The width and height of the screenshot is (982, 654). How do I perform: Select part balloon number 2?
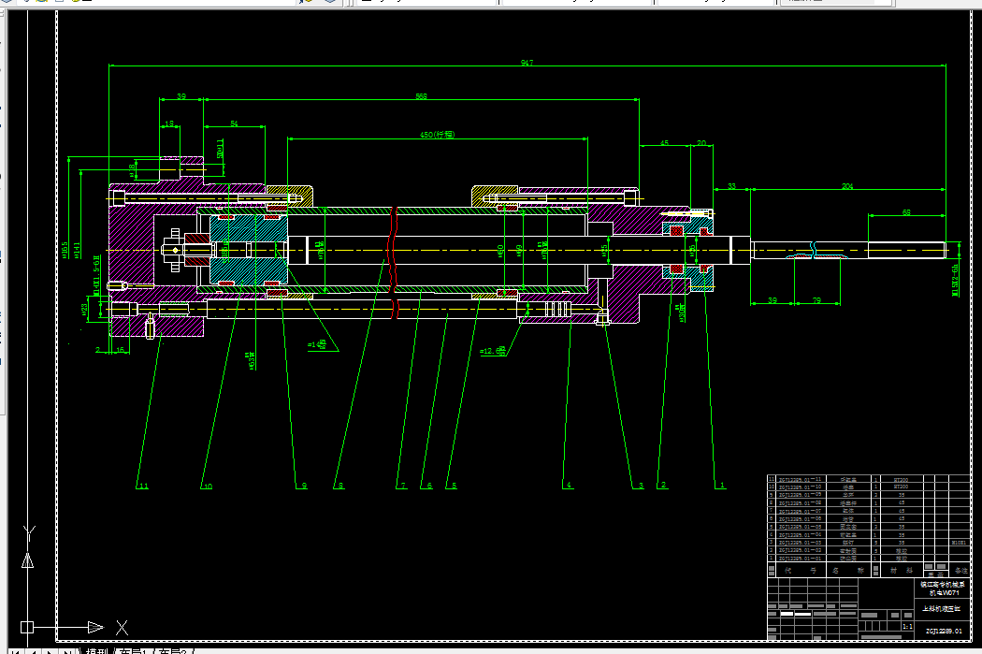click(663, 485)
